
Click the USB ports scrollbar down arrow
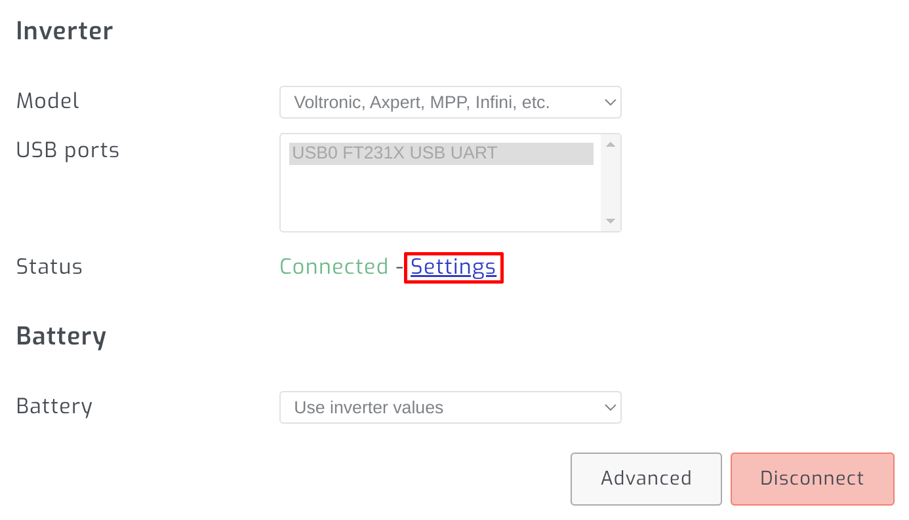(x=609, y=221)
